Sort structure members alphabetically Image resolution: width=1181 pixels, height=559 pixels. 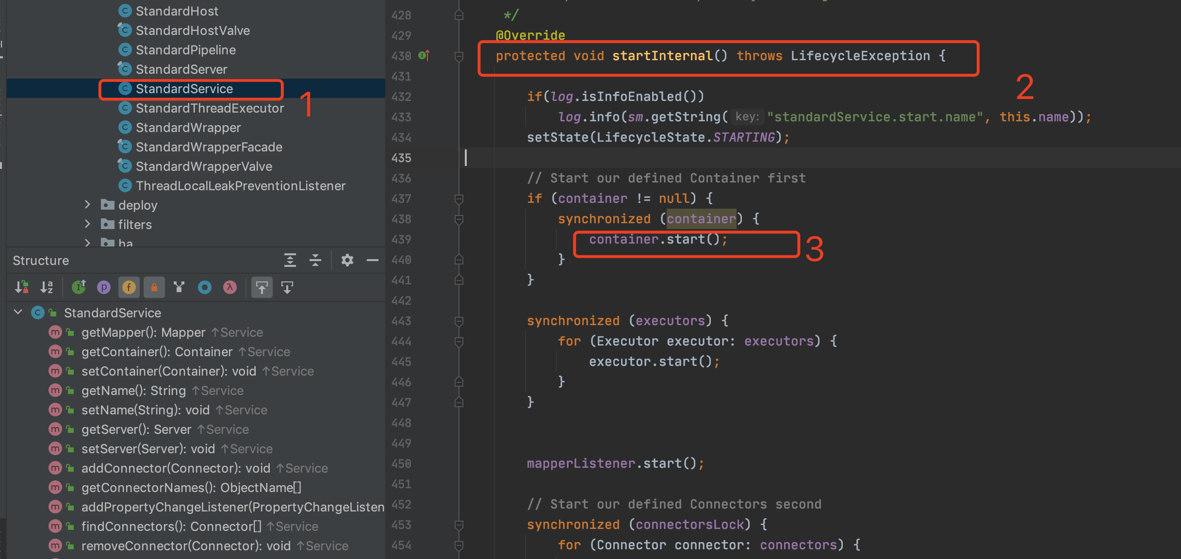pyautogui.click(x=47, y=287)
